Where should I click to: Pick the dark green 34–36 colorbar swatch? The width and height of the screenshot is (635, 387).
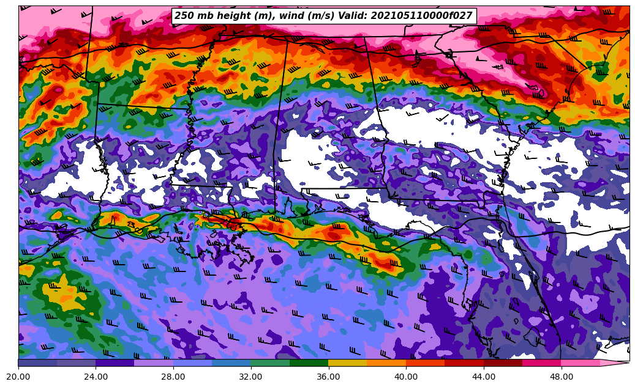(309, 363)
